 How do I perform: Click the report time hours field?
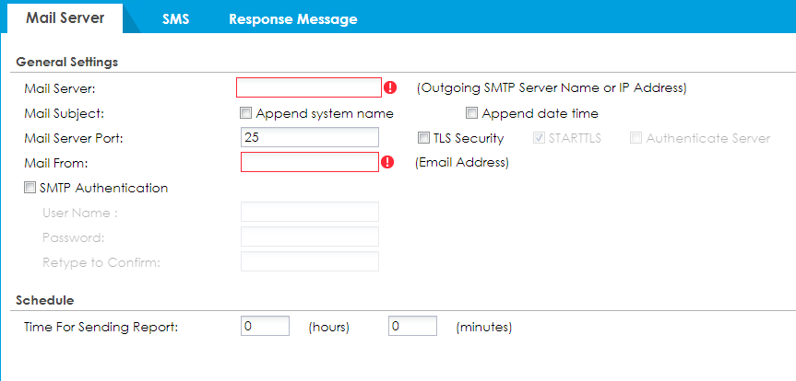pos(265,327)
